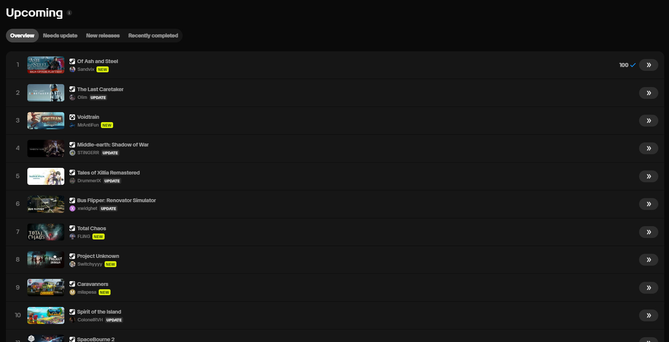Expand the Of Ash and Steel entry arrows
The width and height of the screenshot is (669, 342).
tap(648, 65)
